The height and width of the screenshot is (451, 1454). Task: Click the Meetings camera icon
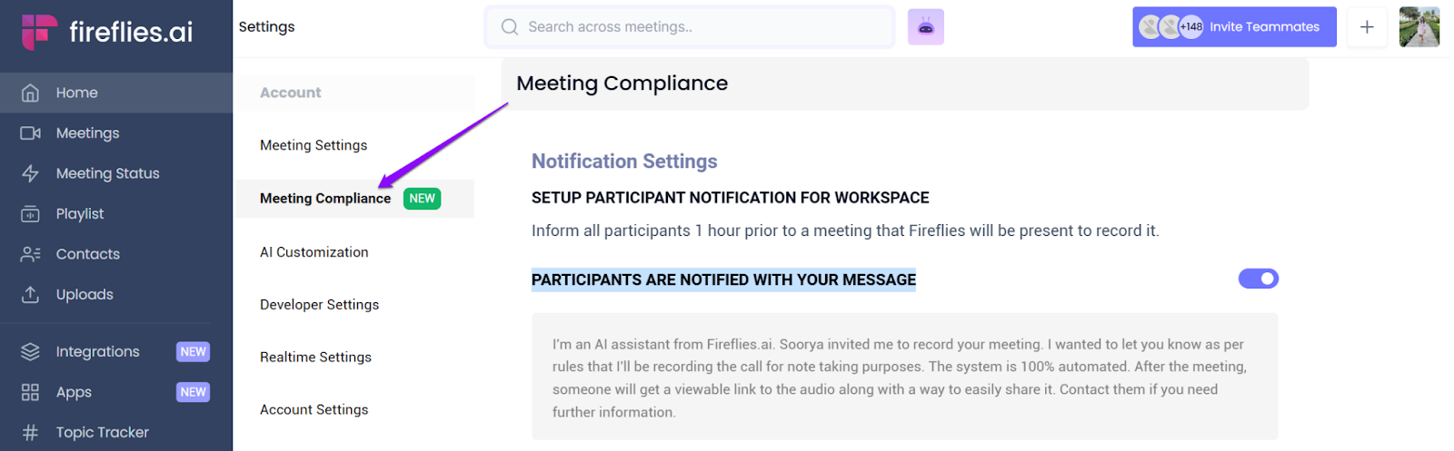[x=30, y=133]
